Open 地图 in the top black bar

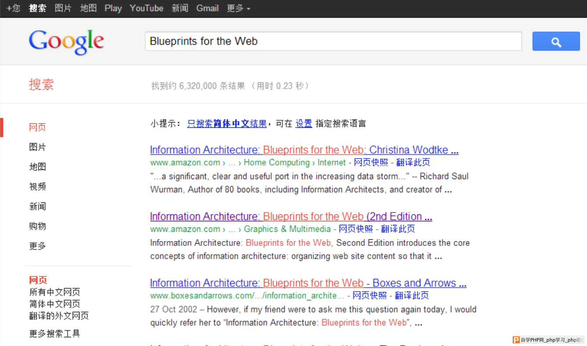click(x=88, y=8)
